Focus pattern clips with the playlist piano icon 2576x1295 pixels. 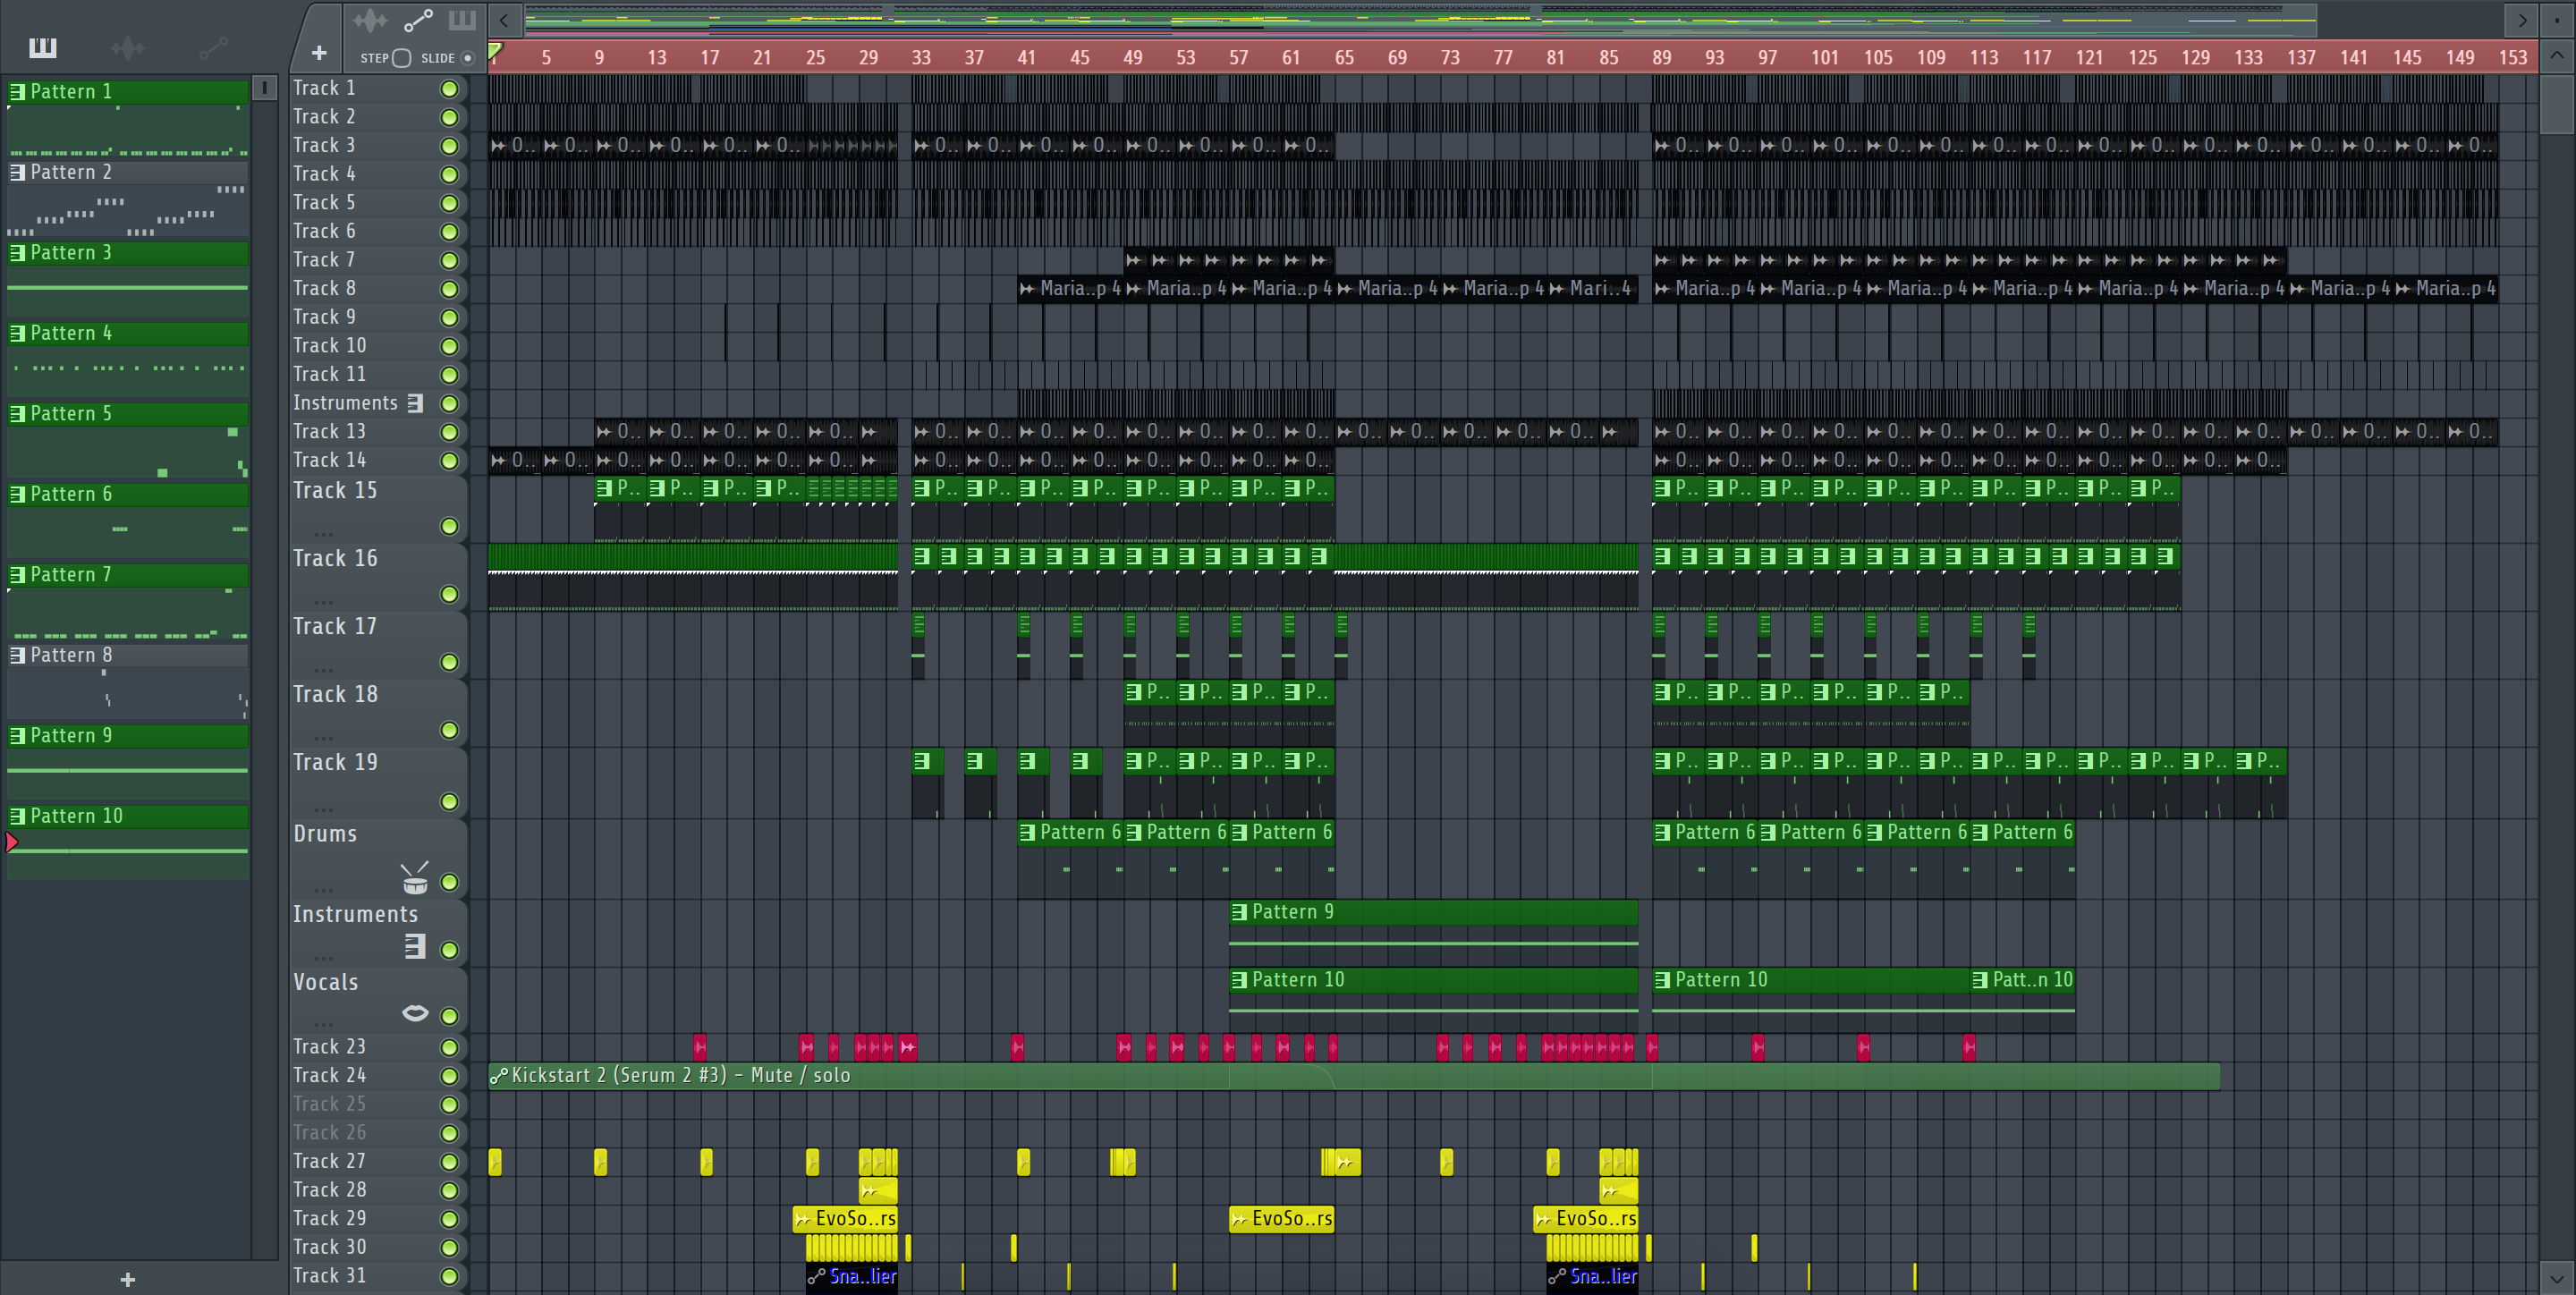[462, 20]
